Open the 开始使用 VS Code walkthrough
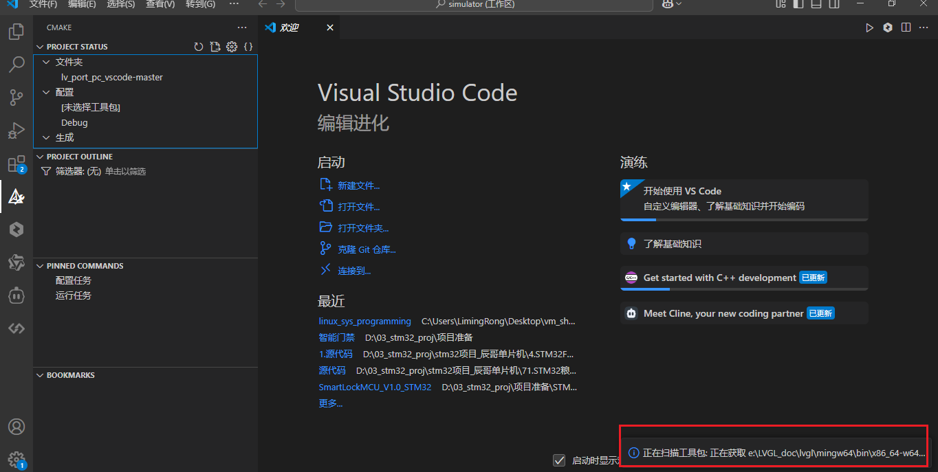 coord(744,200)
